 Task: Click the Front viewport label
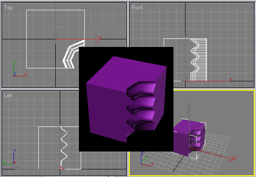click(137, 8)
